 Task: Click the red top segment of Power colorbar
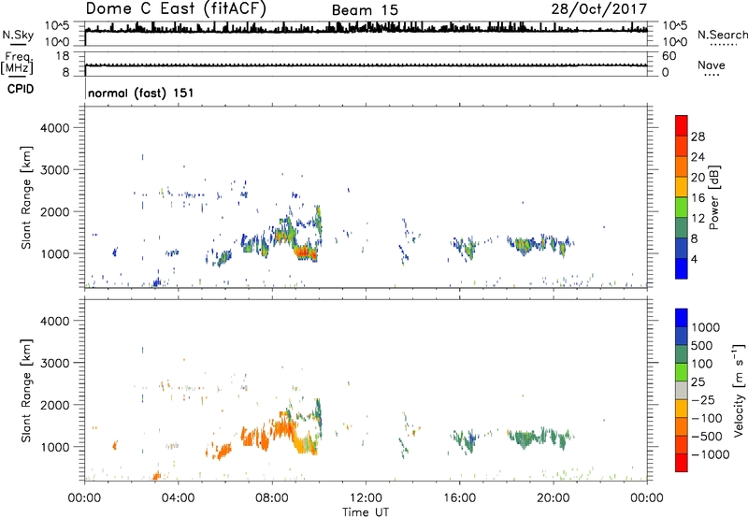[682, 125]
